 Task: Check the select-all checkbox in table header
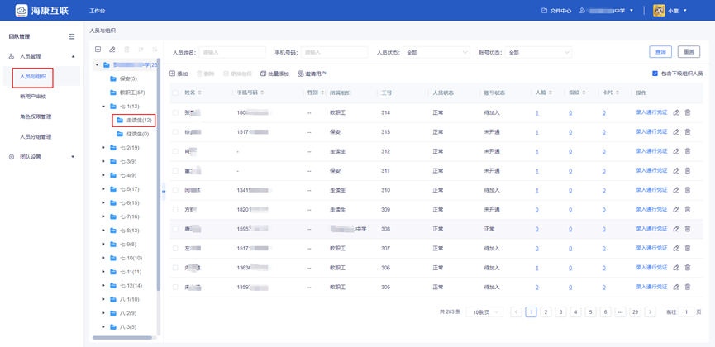175,93
